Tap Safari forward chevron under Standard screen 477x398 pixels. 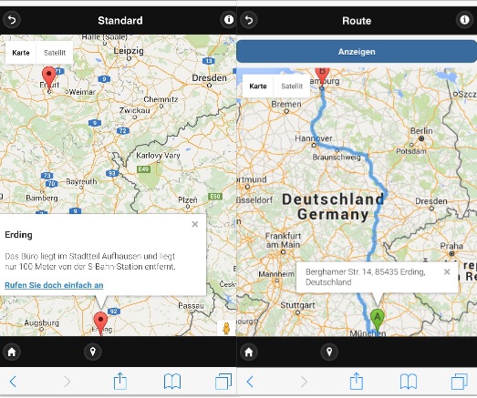(67, 382)
